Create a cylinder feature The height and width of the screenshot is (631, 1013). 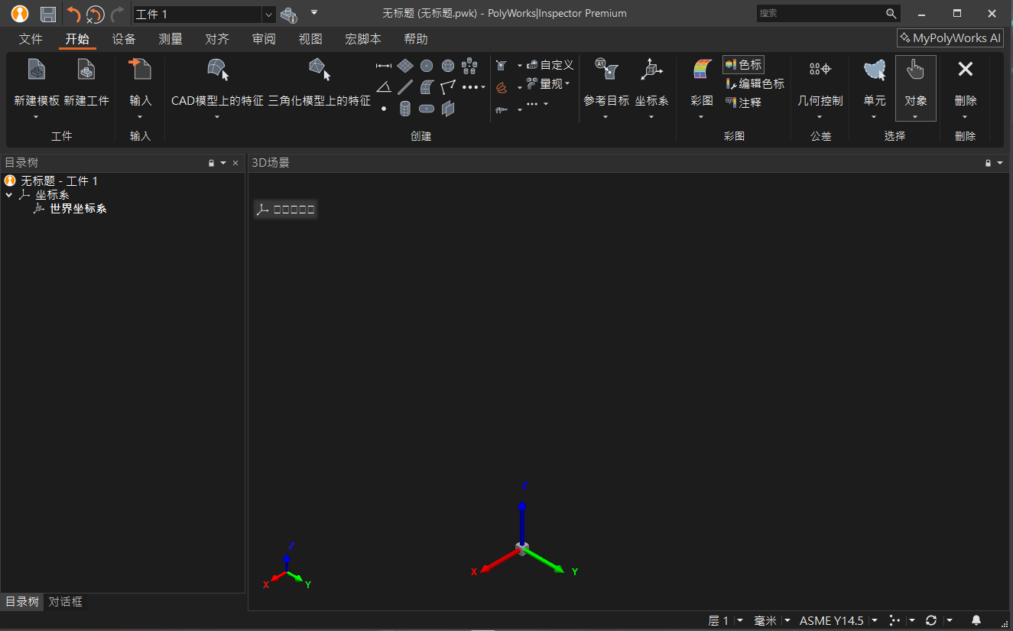tap(405, 109)
